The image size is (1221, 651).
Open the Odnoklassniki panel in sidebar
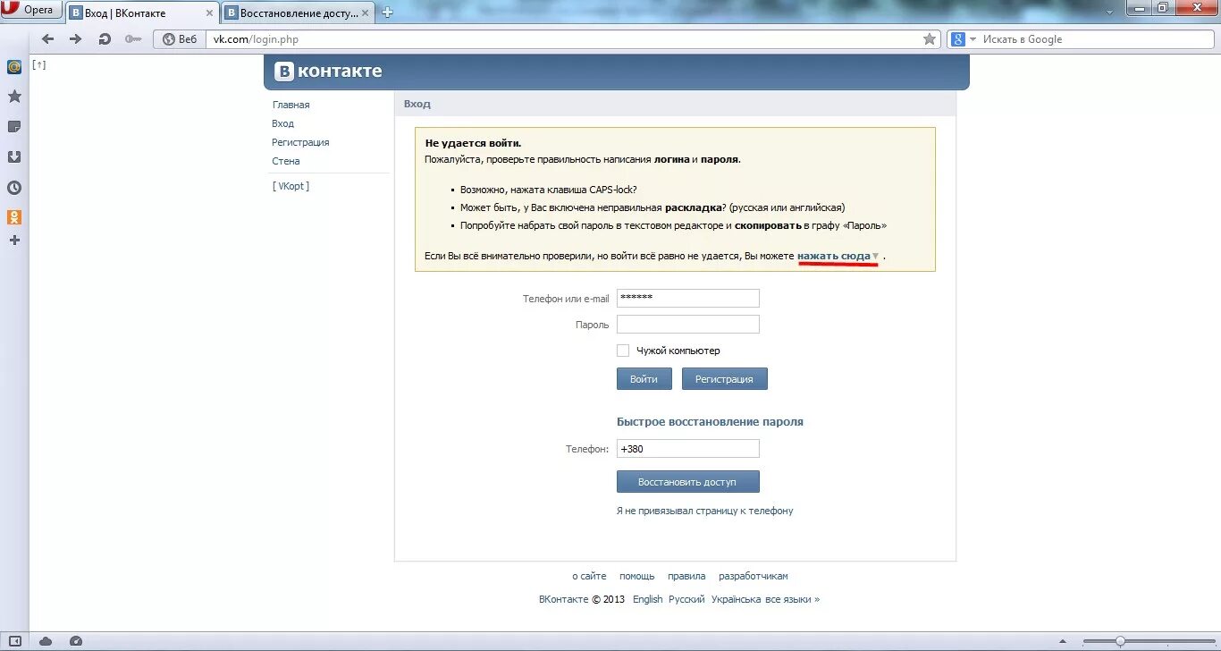pyautogui.click(x=14, y=217)
